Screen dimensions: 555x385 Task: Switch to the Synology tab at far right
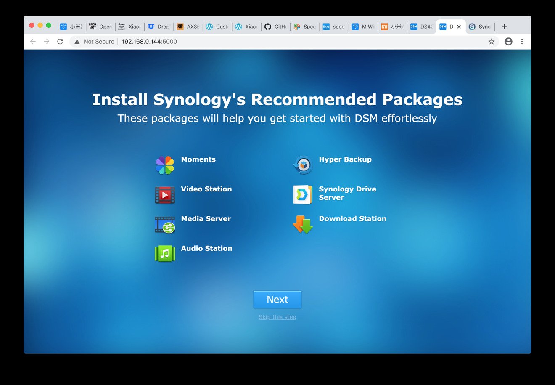[480, 27]
